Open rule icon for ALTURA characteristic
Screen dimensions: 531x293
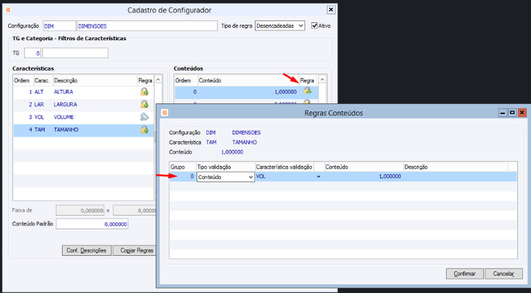pyautogui.click(x=145, y=91)
